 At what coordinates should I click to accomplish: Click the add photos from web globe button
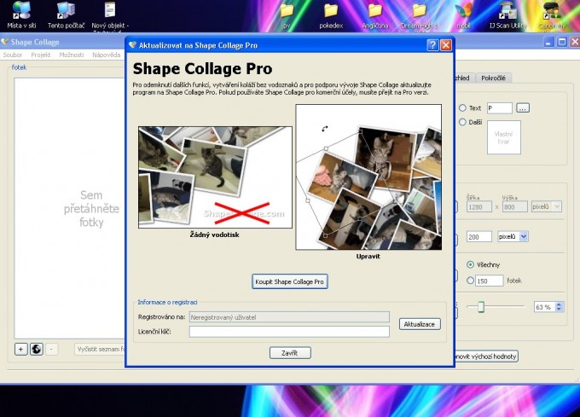point(36,349)
